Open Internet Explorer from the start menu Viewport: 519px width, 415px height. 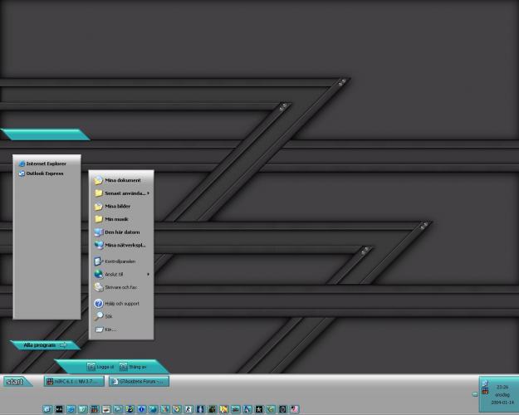coord(46,164)
